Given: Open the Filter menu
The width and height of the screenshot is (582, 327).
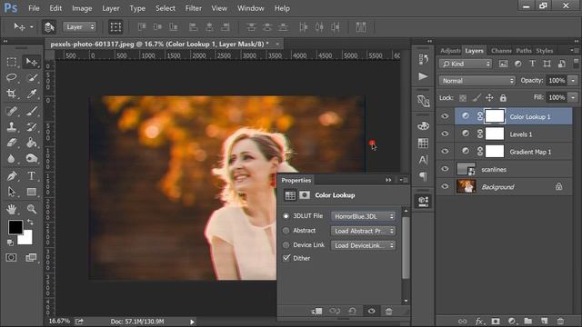Looking at the screenshot, I should 194,8.
